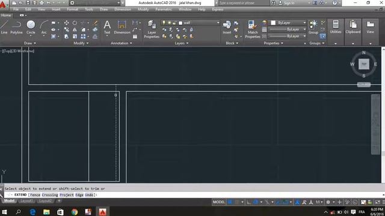Select the Line tool

(x=4, y=27)
